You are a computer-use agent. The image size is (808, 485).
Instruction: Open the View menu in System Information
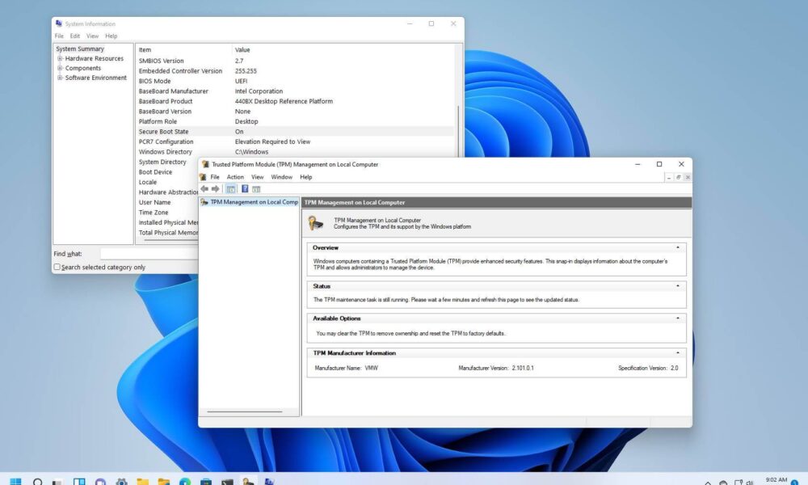(92, 36)
